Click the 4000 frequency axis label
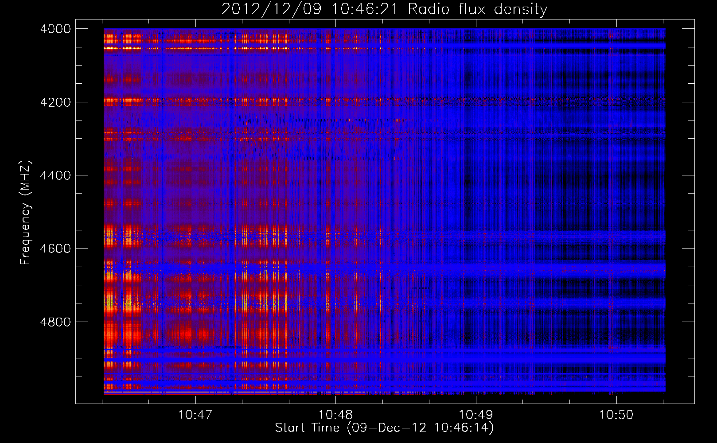Image resolution: width=717 pixels, height=443 pixels. (x=55, y=29)
